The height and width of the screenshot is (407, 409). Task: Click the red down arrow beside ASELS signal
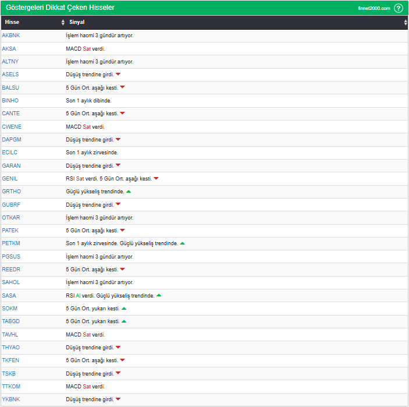(x=118, y=75)
